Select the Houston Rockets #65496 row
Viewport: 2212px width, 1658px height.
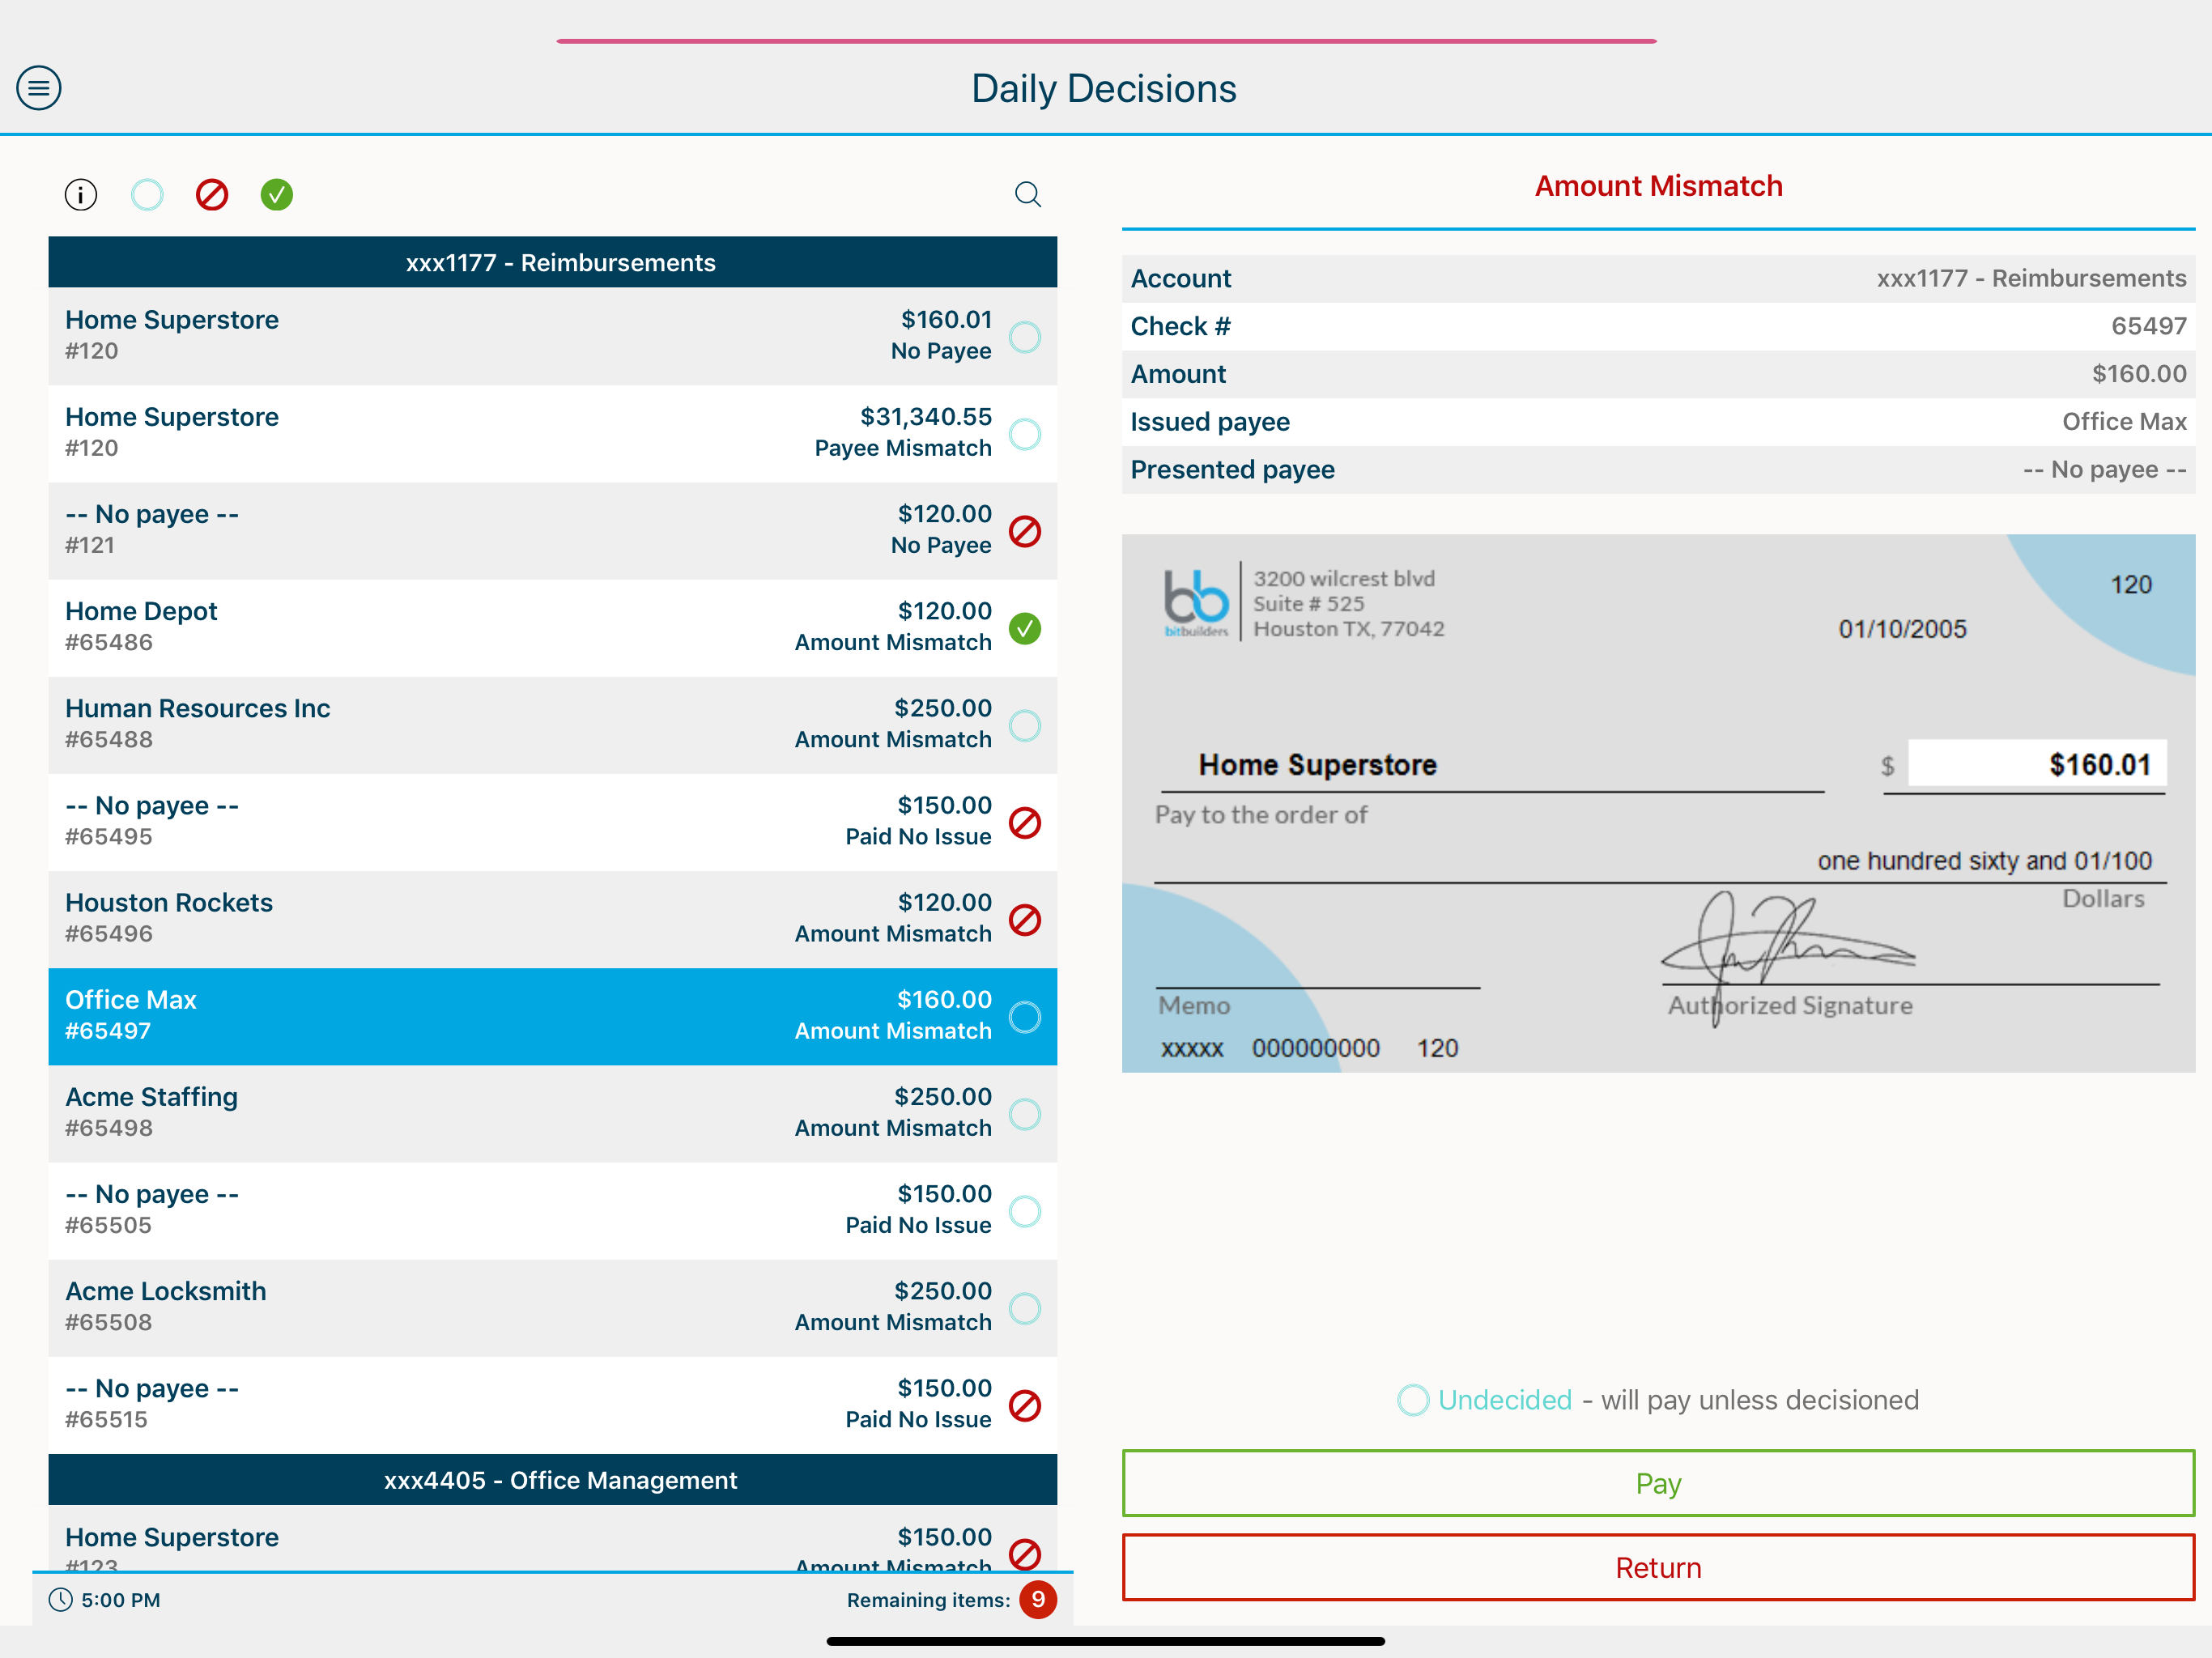[553, 919]
